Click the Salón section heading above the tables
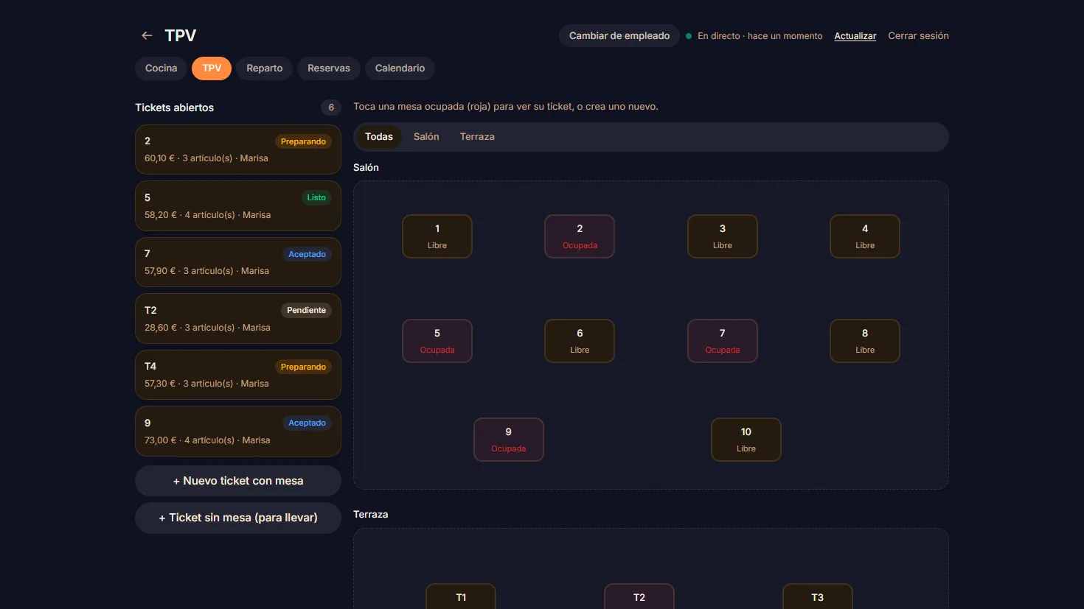 click(366, 168)
